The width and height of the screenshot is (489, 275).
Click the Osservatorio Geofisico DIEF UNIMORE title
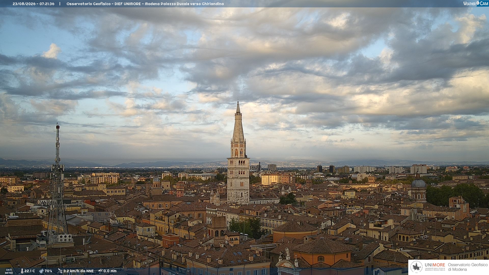(105, 4)
